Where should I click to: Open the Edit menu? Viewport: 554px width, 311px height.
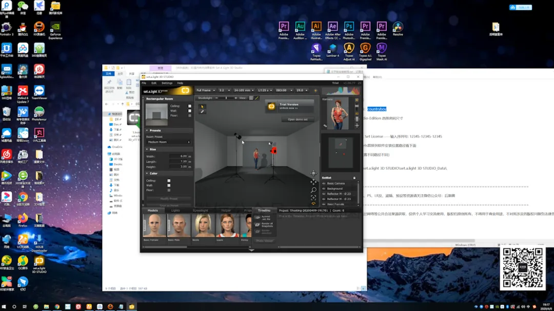(154, 83)
